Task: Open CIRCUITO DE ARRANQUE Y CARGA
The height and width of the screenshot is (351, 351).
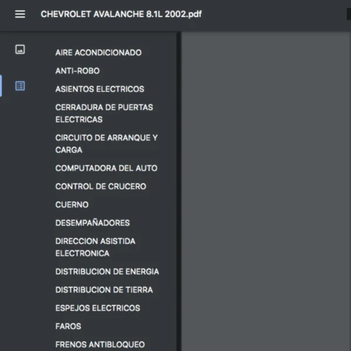Action: click(x=106, y=143)
